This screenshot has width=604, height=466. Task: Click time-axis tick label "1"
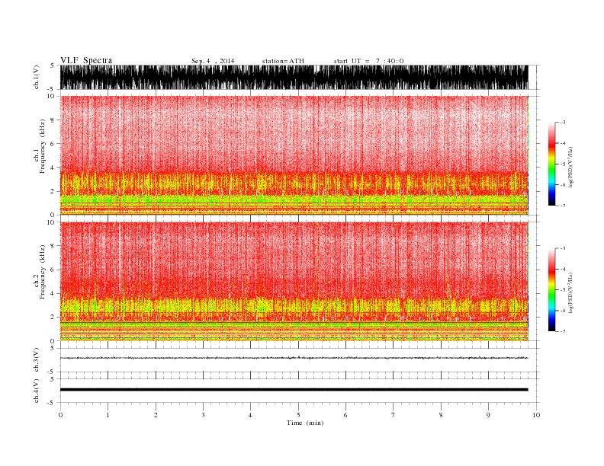point(108,415)
